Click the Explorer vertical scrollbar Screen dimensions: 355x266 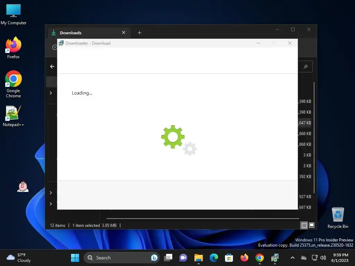(x=314, y=138)
